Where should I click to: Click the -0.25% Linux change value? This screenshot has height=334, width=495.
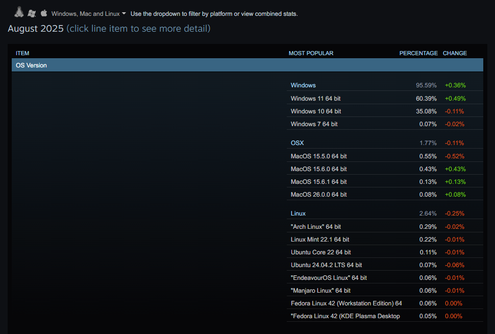coord(455,213)
